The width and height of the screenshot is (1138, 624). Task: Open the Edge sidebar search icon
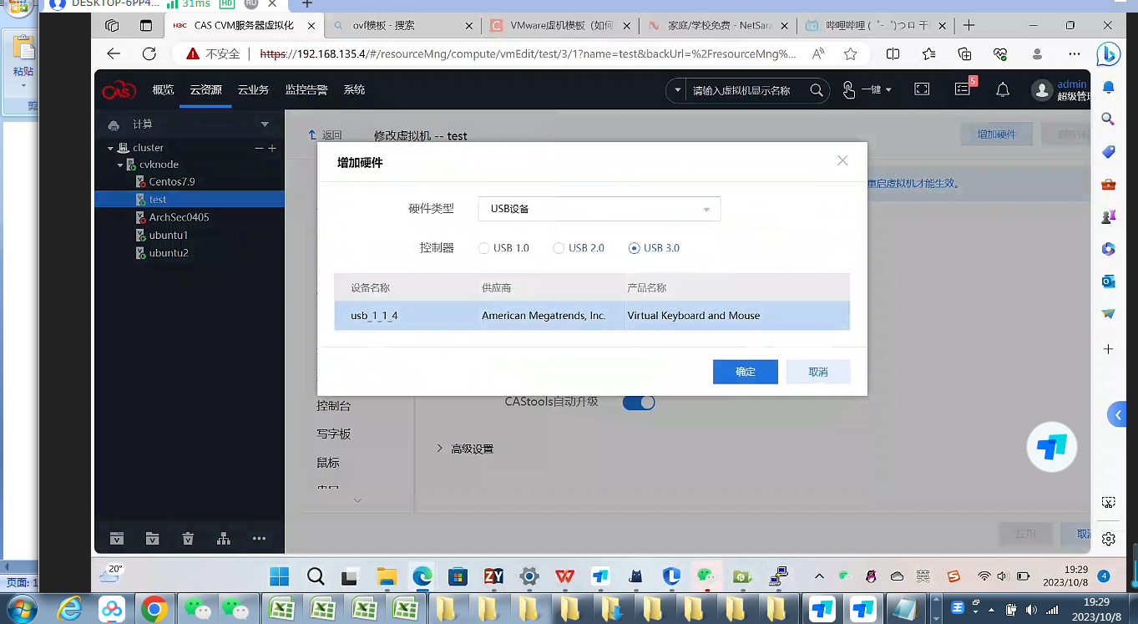(x=1108, y=119)
